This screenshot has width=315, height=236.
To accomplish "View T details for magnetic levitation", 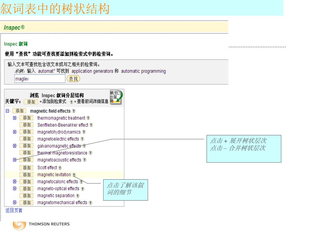I will click(74, 175).
